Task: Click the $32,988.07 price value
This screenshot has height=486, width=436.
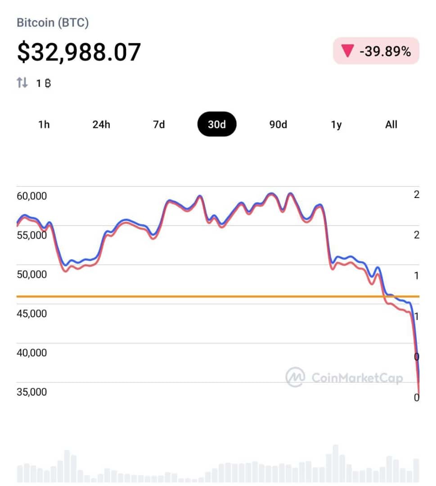Action: [x=79, y=52]
